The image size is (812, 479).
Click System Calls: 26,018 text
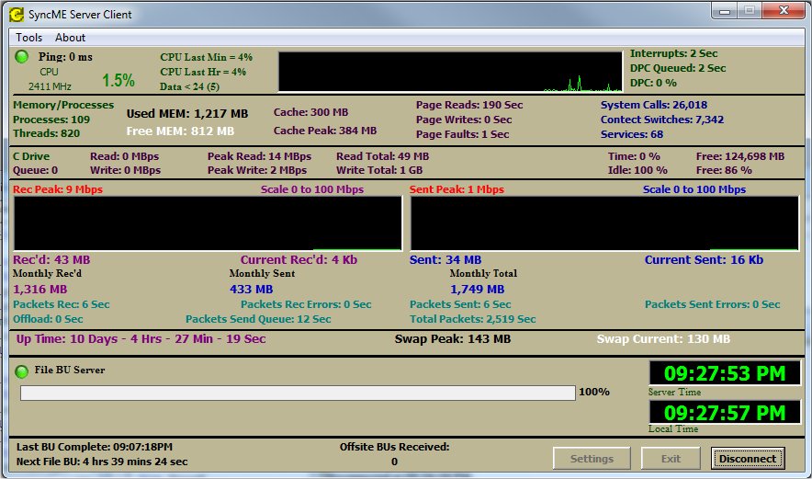click(x=653, y=105)
